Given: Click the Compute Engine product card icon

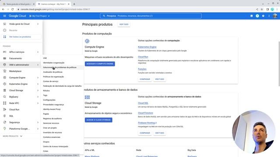Looking at the screenshot, I should click(x=87, y=41).
